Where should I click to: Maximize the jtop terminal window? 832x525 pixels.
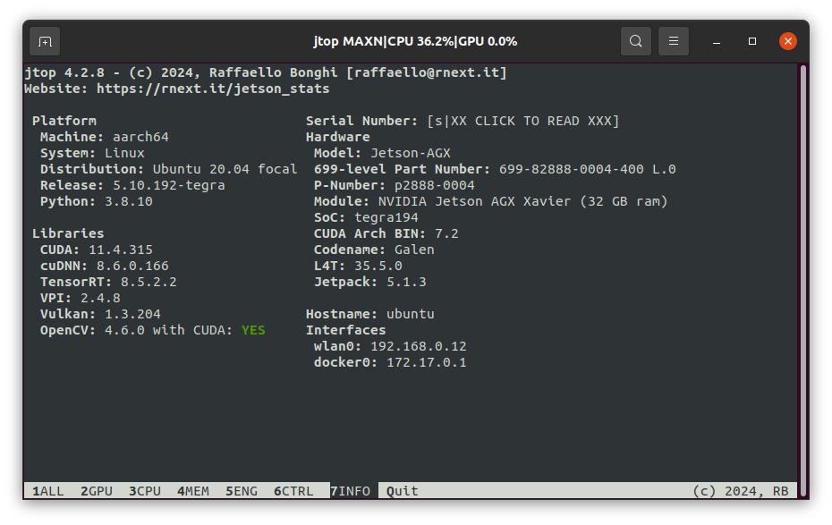coord(751,41)
